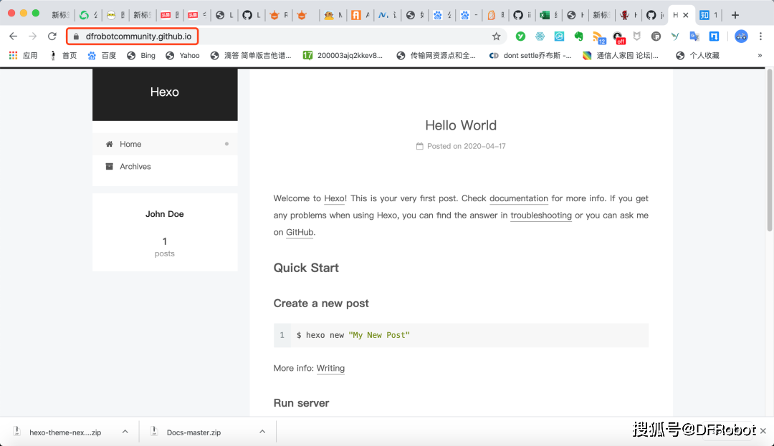
Task: Open the 传输网资源点和全 bookmark
Action: point(436,56)
